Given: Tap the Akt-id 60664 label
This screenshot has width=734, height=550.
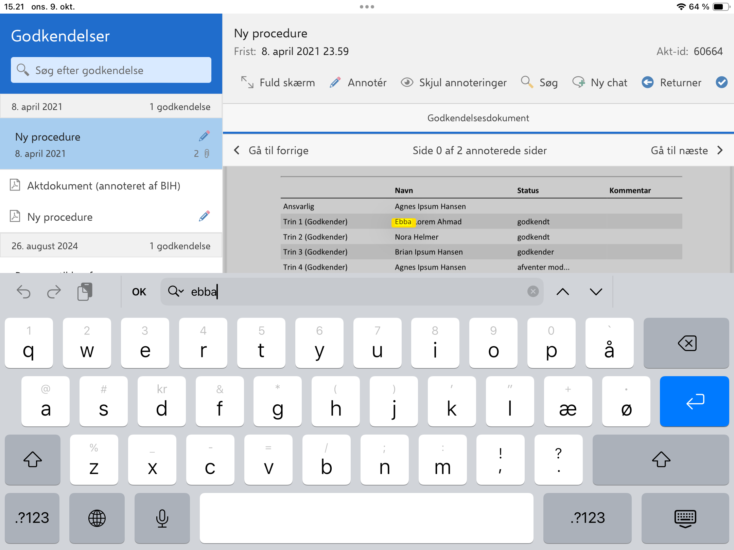Looking at the screenshot, I should pyautogui.click(x=689, y=51).
